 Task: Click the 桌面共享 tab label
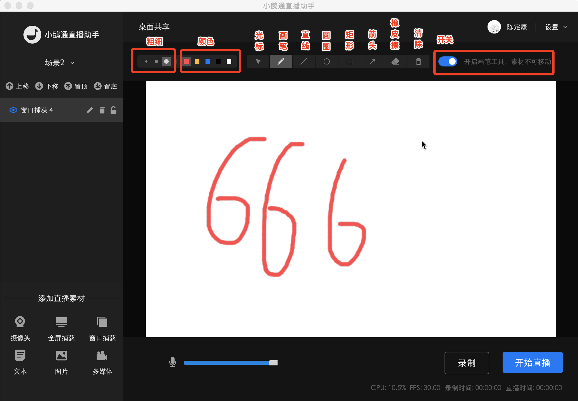pos(154,27)
